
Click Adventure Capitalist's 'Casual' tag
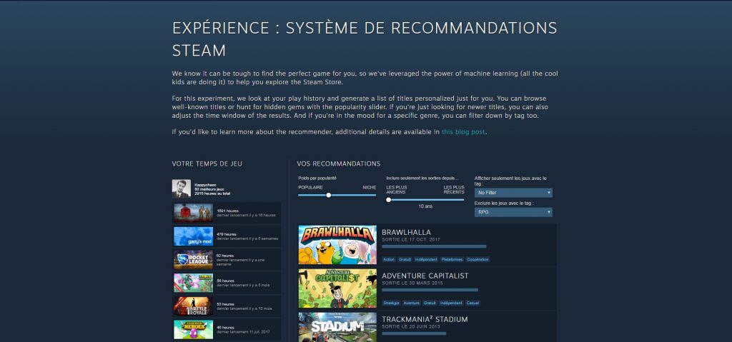tap(473, 303)
